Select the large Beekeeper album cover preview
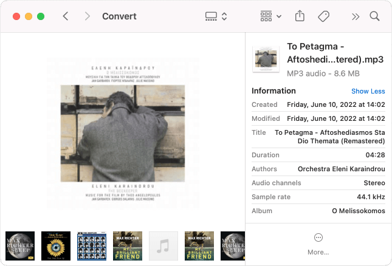The width and height of the screenshot is (392, 266). tap(123, 134)
